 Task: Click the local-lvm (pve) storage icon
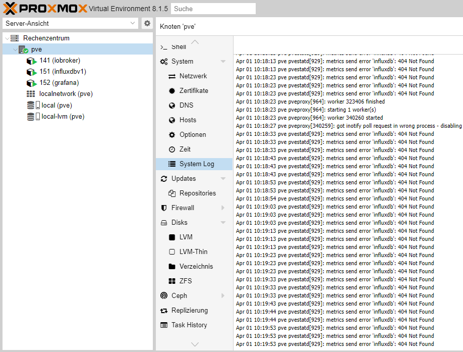(x=33, y=117)
